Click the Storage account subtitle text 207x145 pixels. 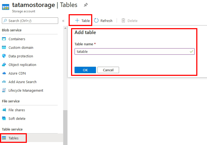coord(24,11)
